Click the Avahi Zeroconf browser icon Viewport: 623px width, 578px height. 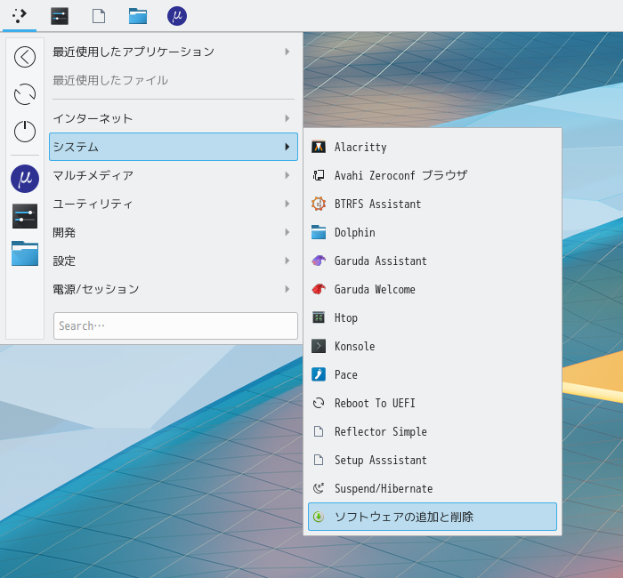point(319,175)
